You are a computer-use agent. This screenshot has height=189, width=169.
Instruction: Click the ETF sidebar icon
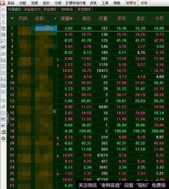tap(3, 119)
